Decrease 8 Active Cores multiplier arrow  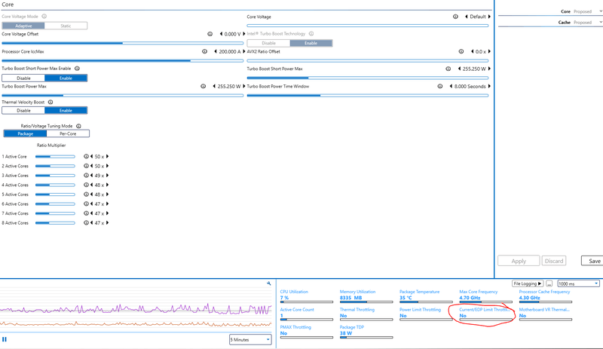(x=91, y=223)
